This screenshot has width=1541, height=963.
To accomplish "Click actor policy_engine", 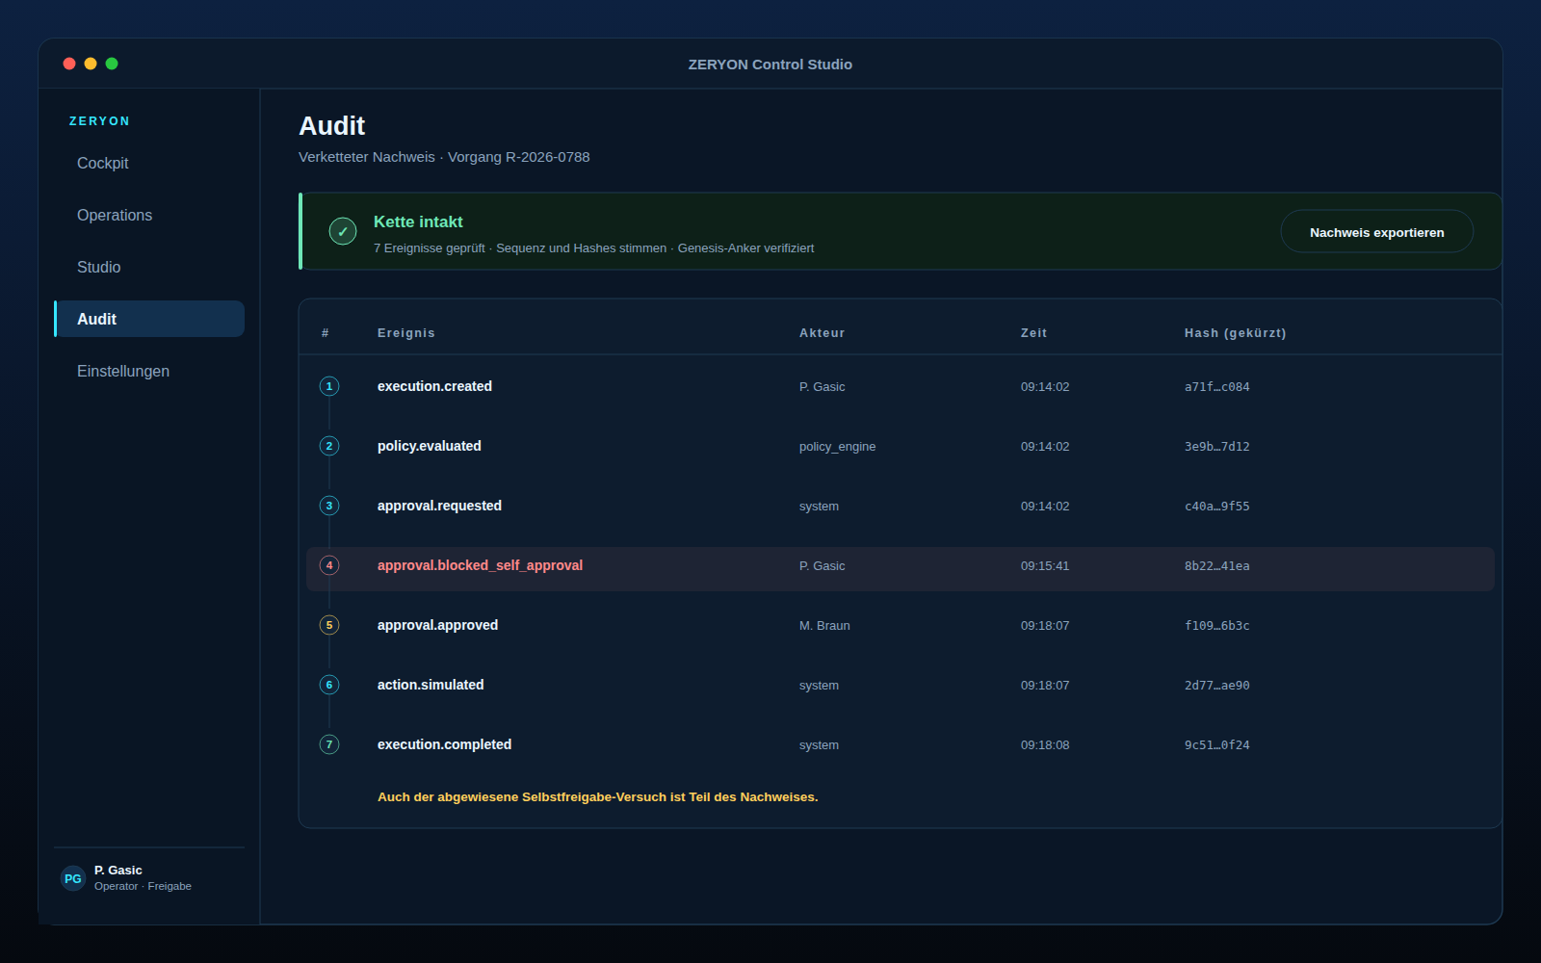I will click(x=837, y=447).
